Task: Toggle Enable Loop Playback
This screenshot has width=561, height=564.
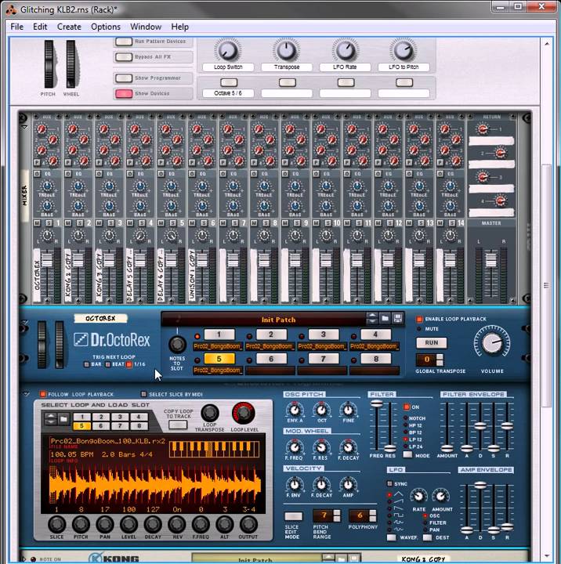Action: pyautogui.click(x=419, y=319)
